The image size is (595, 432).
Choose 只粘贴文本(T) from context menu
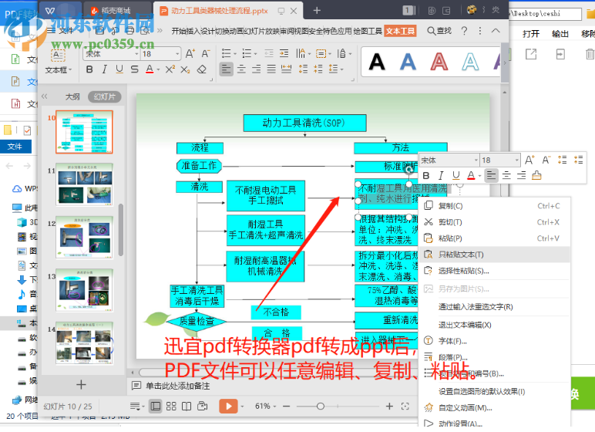pos(495,255)
